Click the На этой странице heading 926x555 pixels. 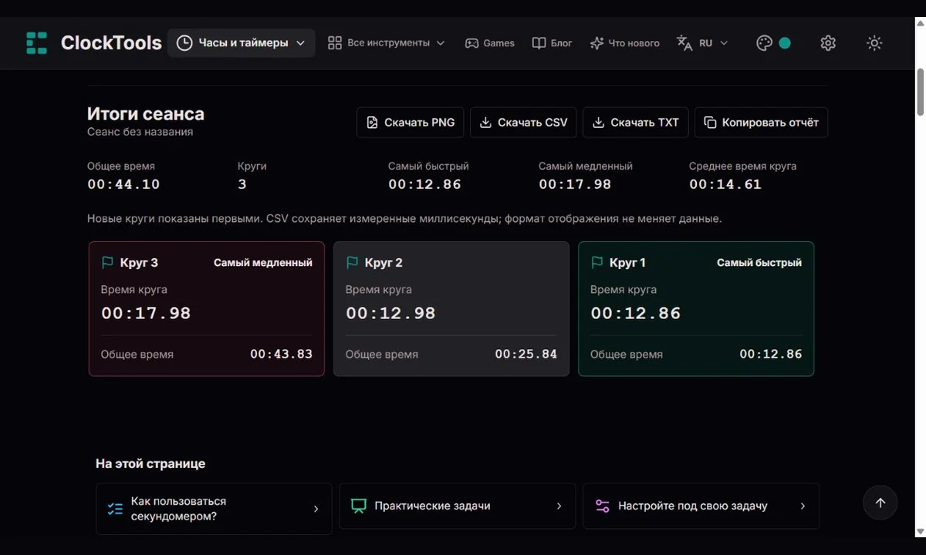click(150, 464)
